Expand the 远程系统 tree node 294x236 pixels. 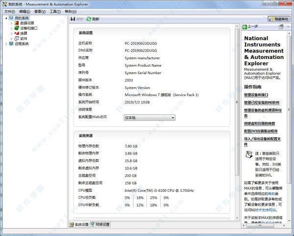(6, 44)
